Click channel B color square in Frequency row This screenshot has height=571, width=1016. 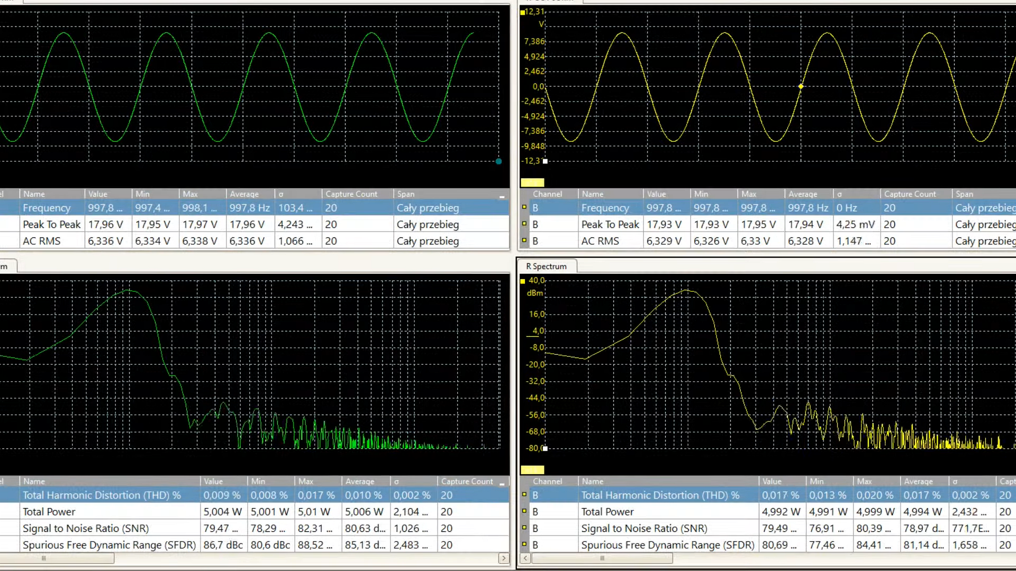(x=524, y=207)
